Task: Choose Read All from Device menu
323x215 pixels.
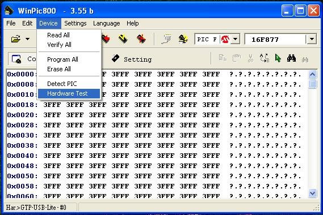Action: click(69, 35)
